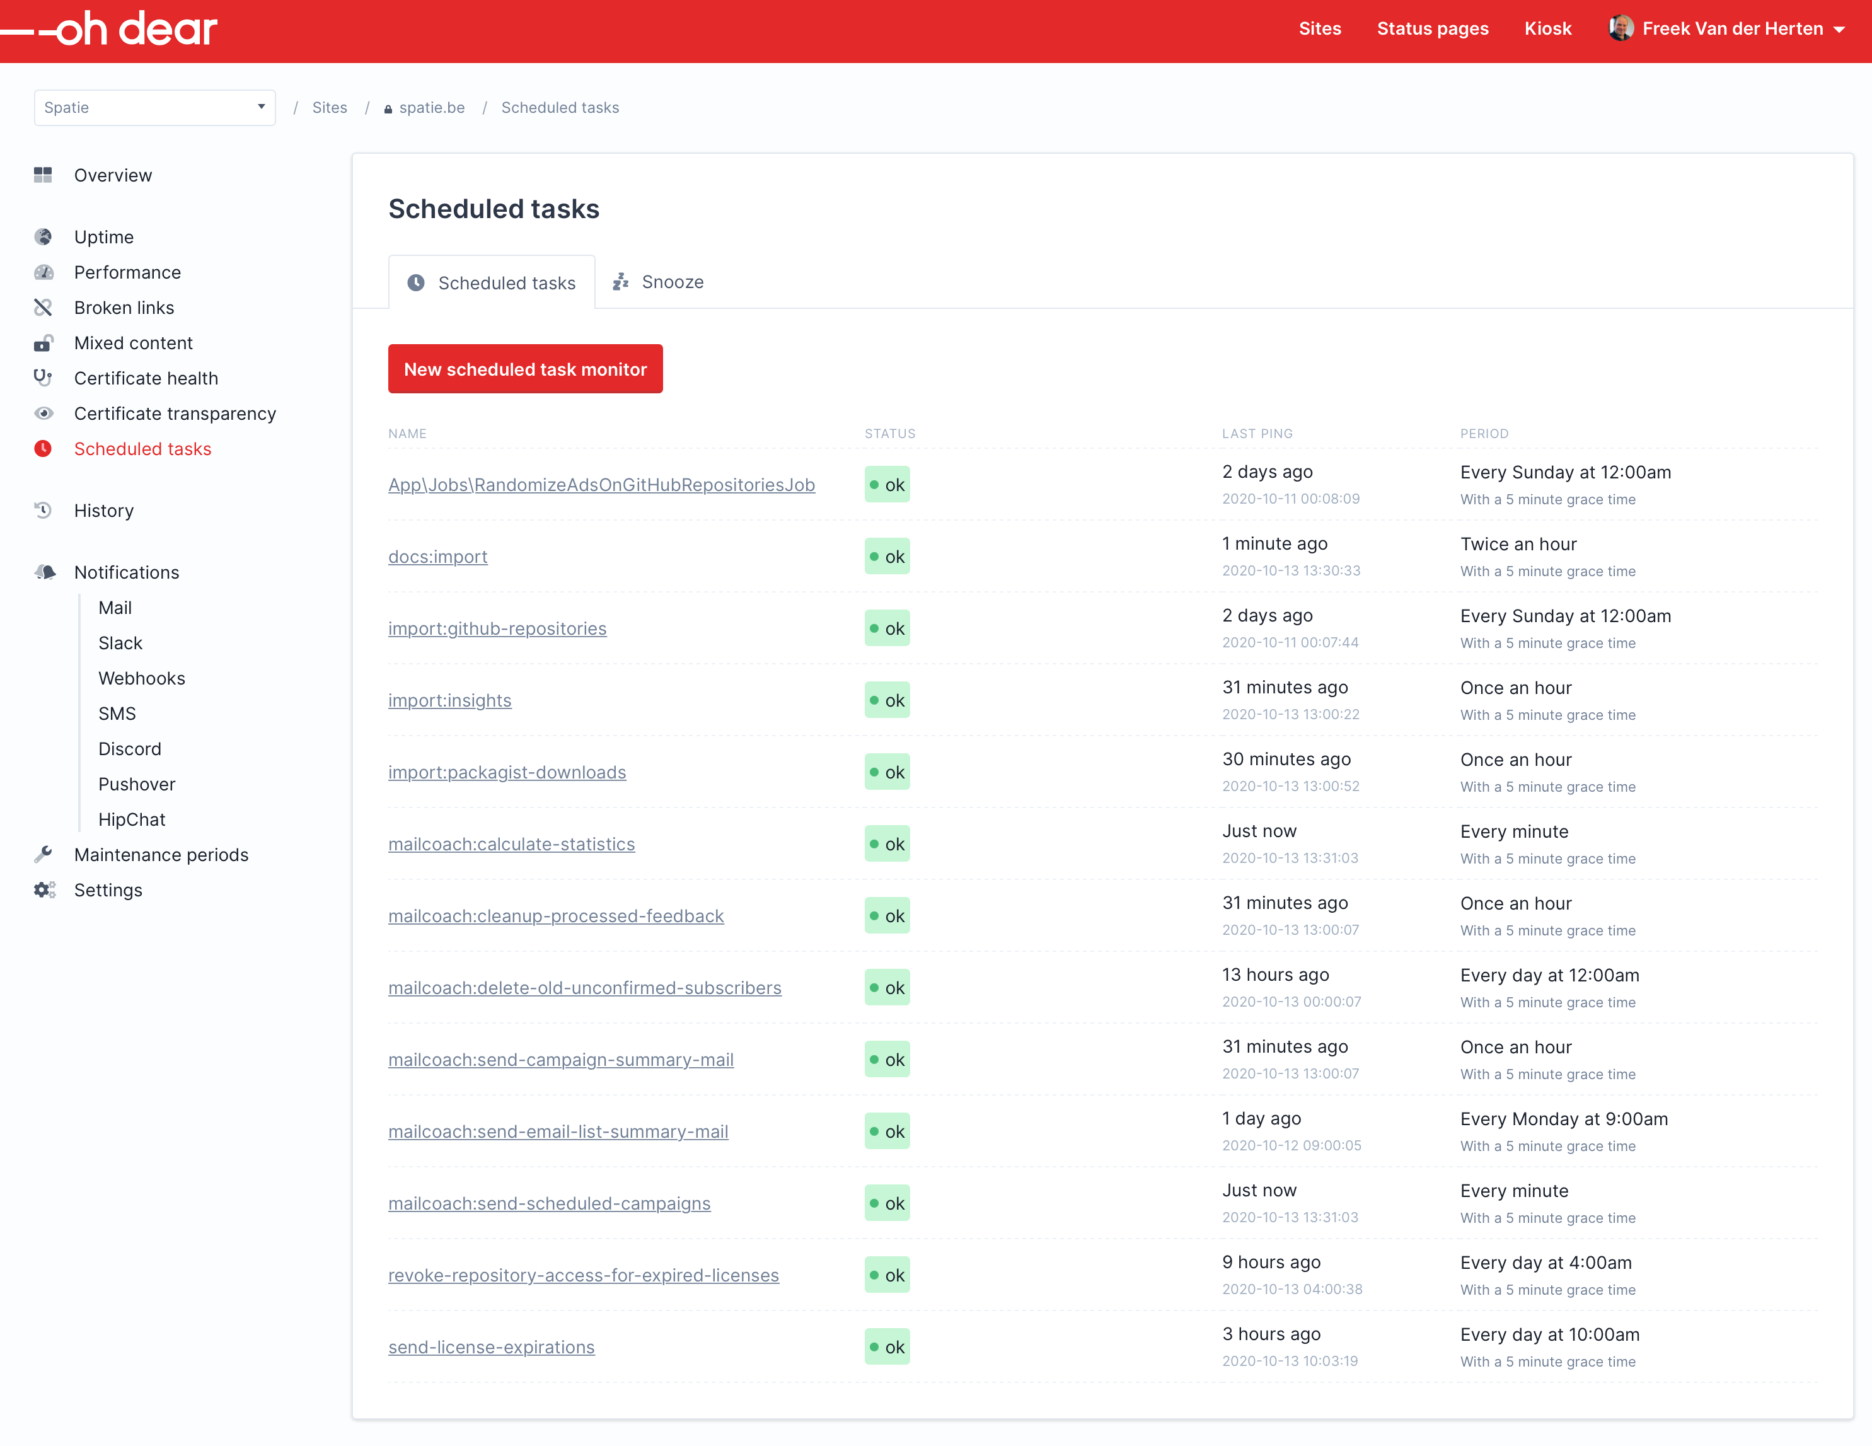The image size is (1872, 1446).
Task: Click the Overview grid icon in sidebar
Action: pos(43,175)
